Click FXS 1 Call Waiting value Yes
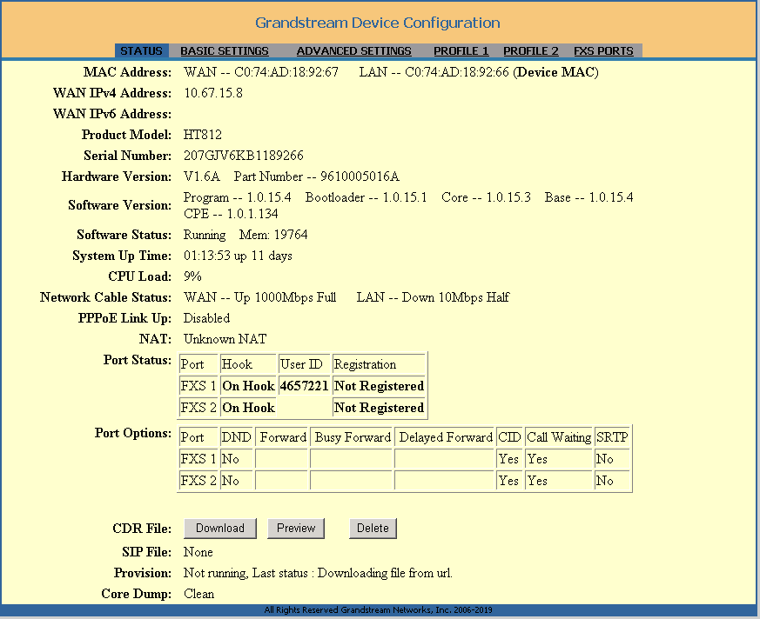The height and width of the screenshot is (619, 760). pos(559,459)
